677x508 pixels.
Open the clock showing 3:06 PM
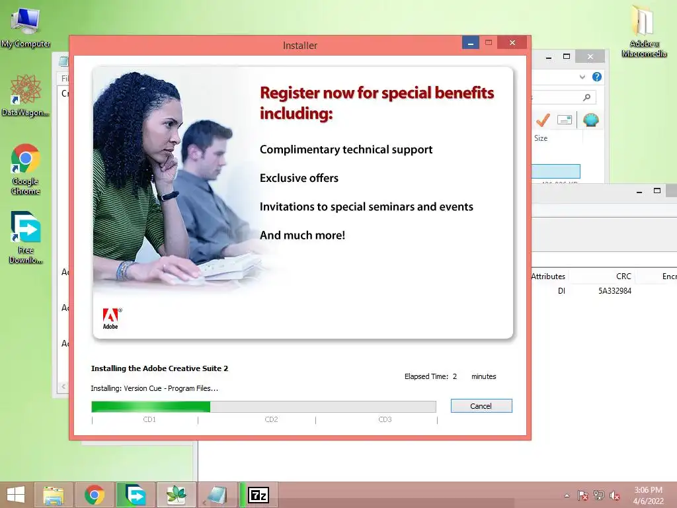[x=648, y=495]
